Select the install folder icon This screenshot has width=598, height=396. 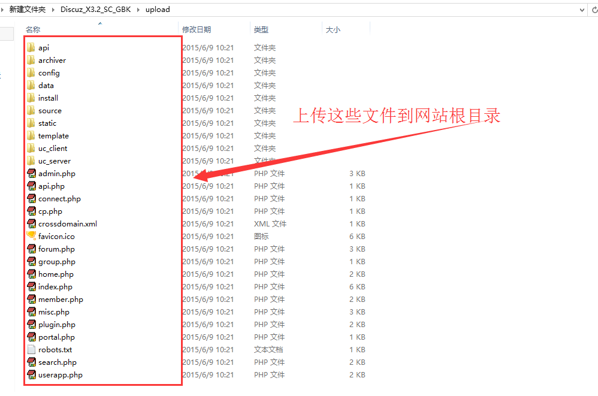click(31, 98)
